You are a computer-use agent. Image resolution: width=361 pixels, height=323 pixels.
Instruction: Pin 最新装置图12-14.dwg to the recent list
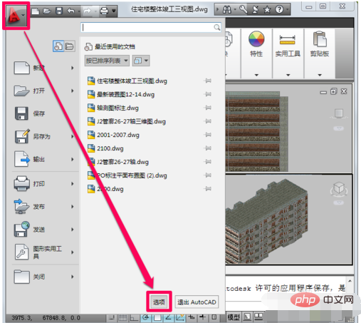208,94
